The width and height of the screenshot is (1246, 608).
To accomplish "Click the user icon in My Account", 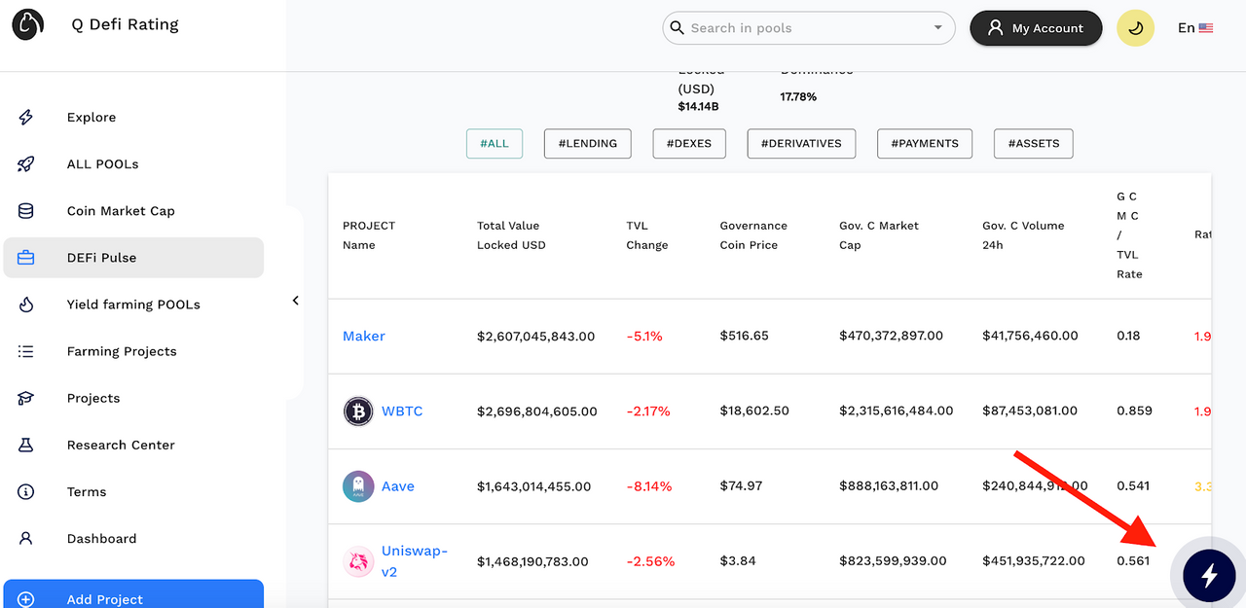I will click(x=995, y=28).
